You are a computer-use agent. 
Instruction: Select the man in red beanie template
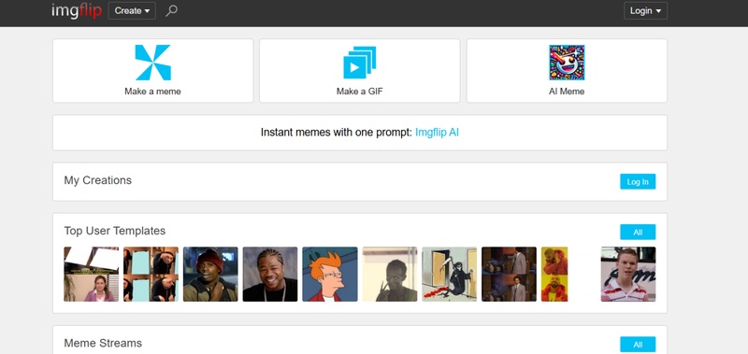click(x=210, y=274)
